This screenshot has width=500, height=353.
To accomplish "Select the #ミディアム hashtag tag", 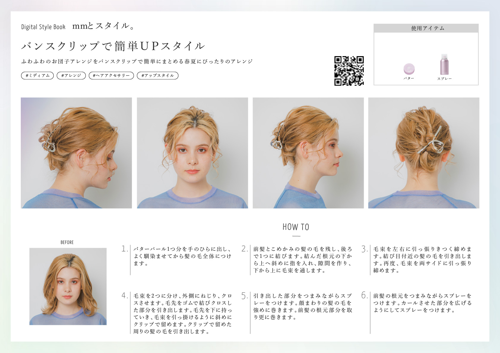I will [37, 76].
